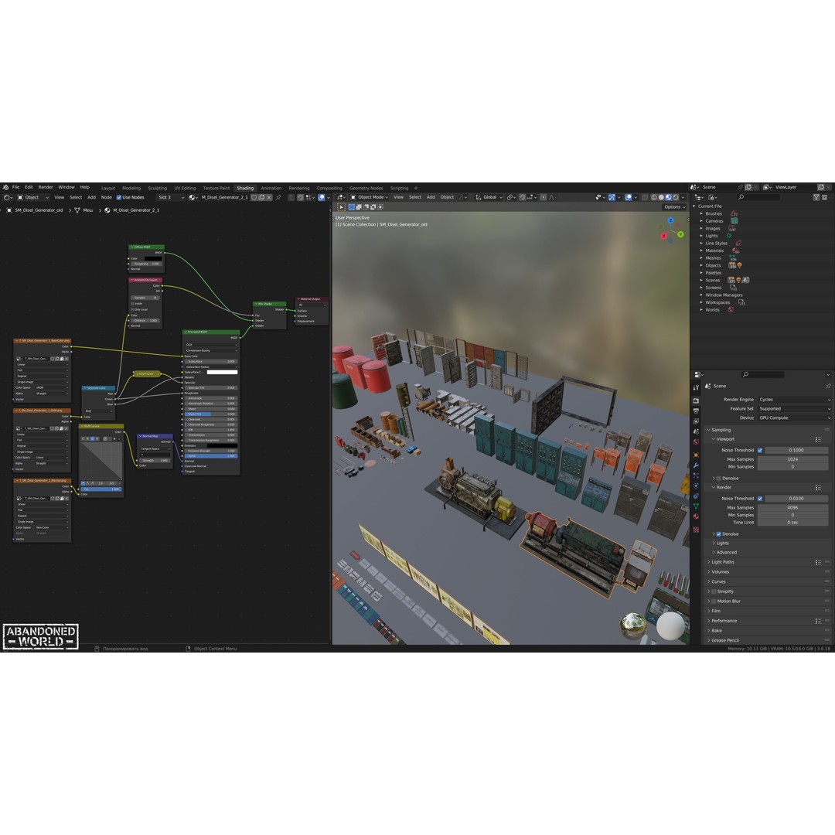Viewport: 835px width, 835px height.
Task: Switch to the Geometry Nodes workspace tab
Action: [x=366, y=188]
